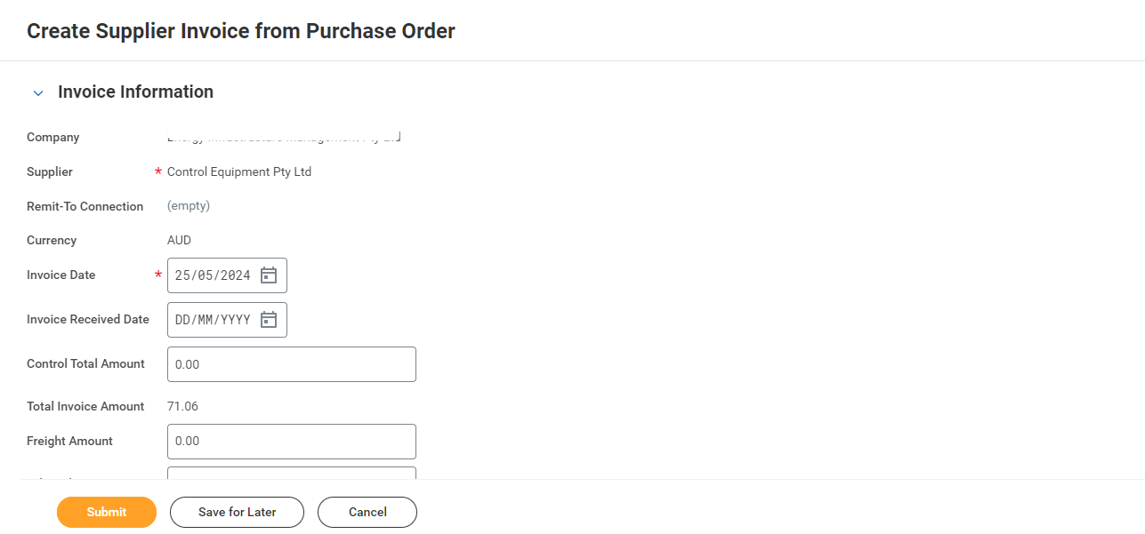Click supplier name Control Equipment Pty Ltd
Viewport: 1145px width, 534px height.
(239, 172)
